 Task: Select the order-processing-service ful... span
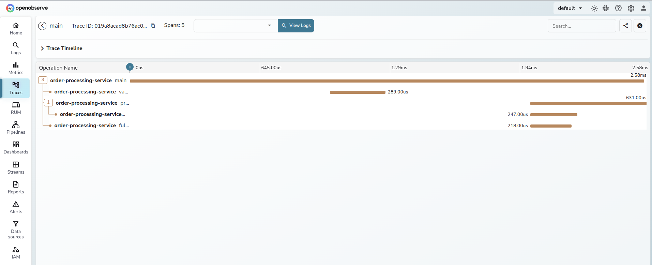tap(92, 126)
